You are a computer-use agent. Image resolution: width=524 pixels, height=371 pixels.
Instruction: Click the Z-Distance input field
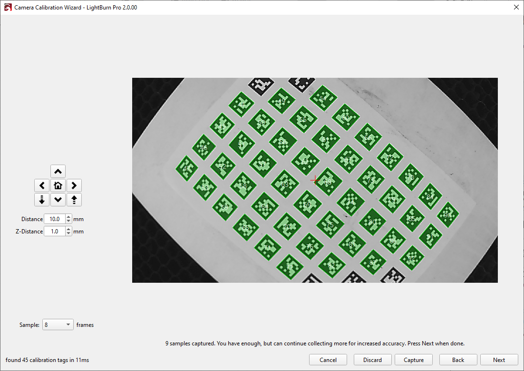[x=54, y=232]
